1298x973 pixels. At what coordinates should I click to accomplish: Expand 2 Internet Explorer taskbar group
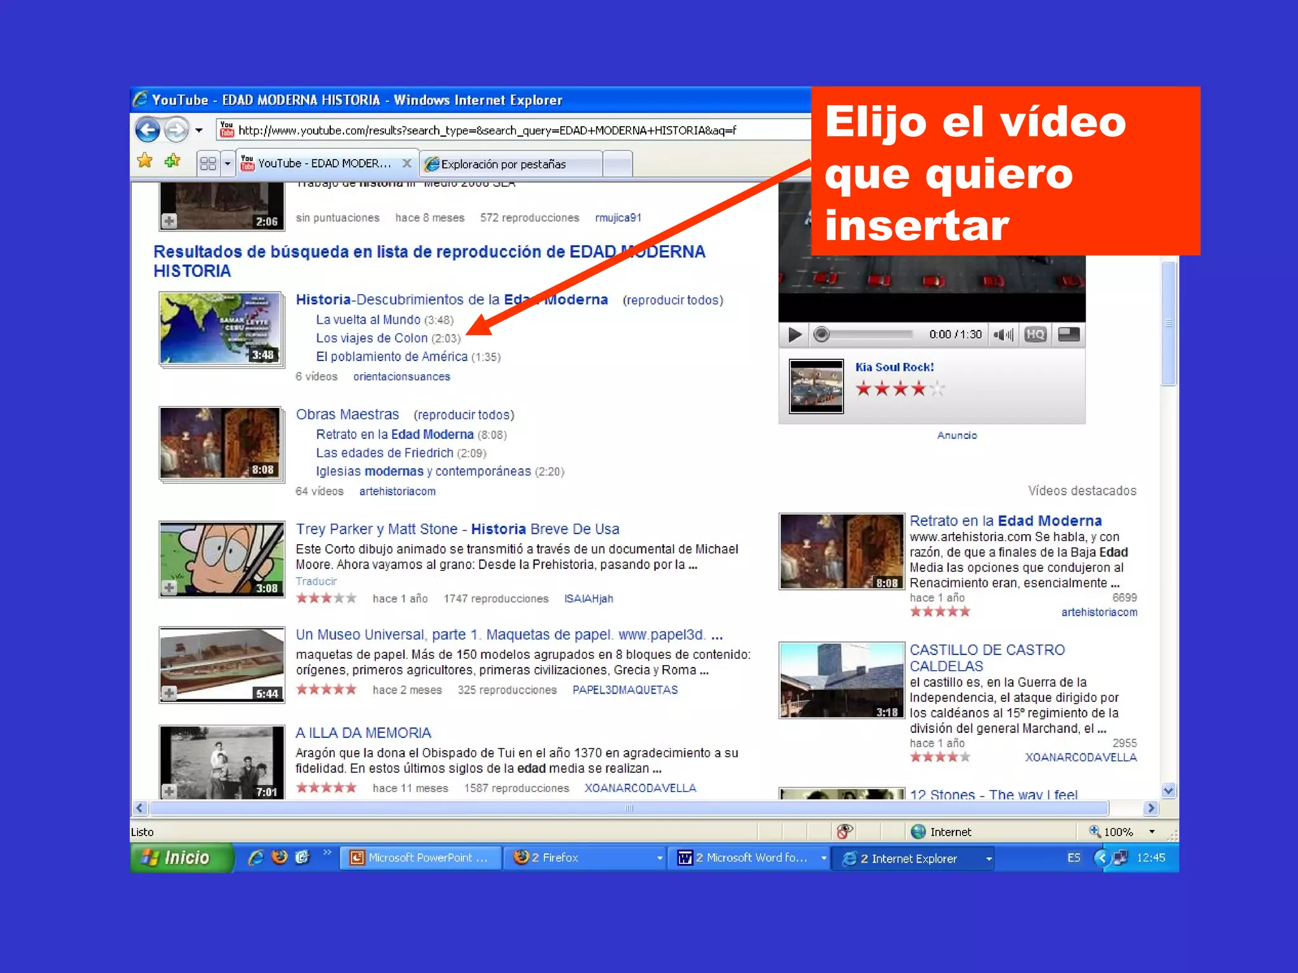tap(913, 858)
